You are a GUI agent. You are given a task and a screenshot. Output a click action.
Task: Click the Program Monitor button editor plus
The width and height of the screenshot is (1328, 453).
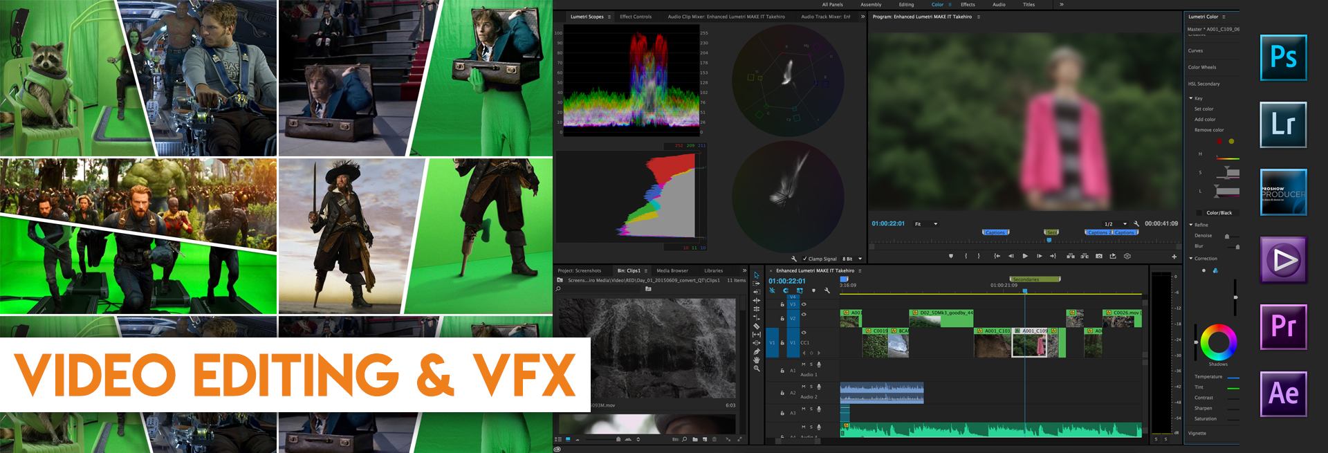click(x=1174, y=257)
